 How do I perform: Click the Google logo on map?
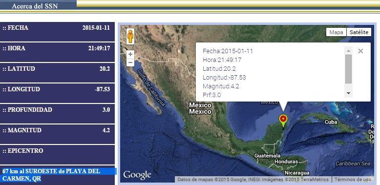137,175
